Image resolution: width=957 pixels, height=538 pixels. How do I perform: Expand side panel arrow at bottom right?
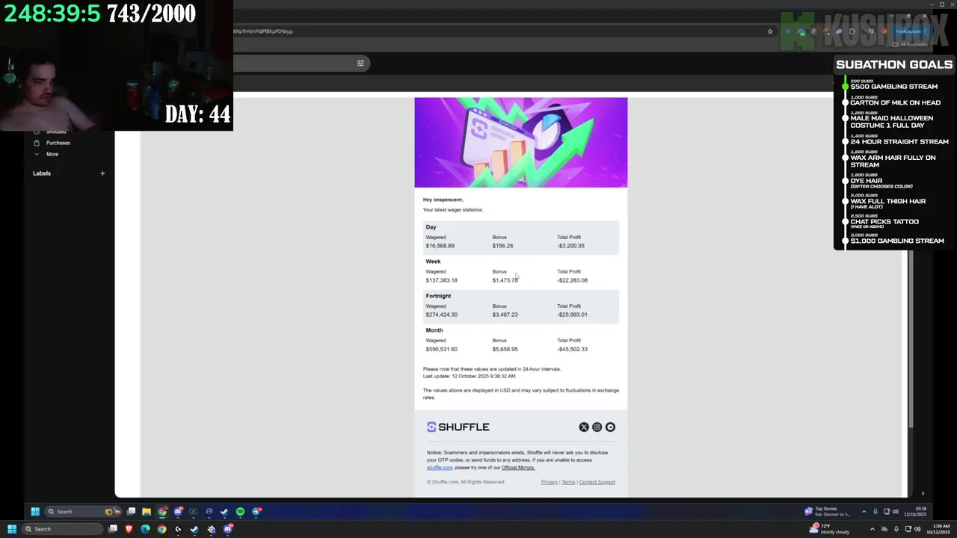(923, 493)
